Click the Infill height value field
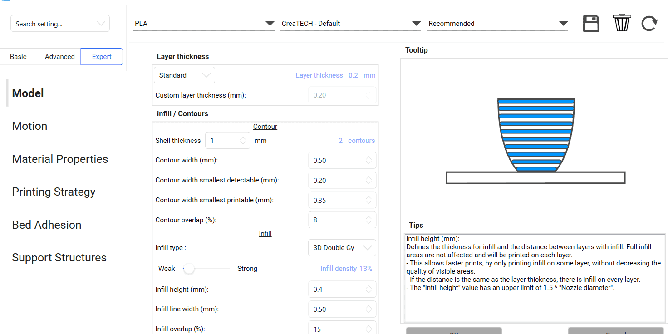668x334 pixels. tap(336, 290)
